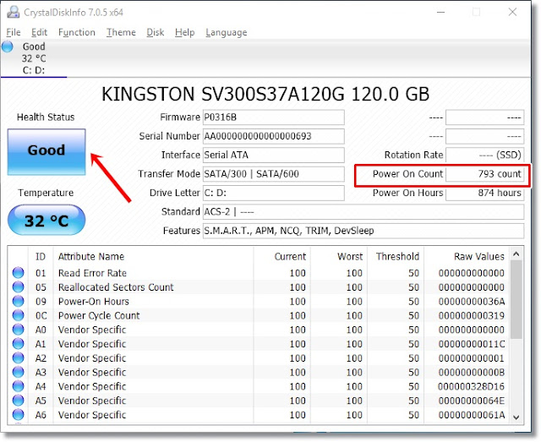
Task: Open the Edit menu
Action: coord(39,32)
